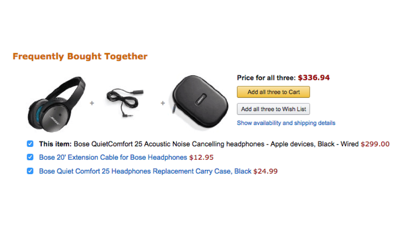Click the $299.00 headphones price
Screen dimensions: 404x226
375,144
